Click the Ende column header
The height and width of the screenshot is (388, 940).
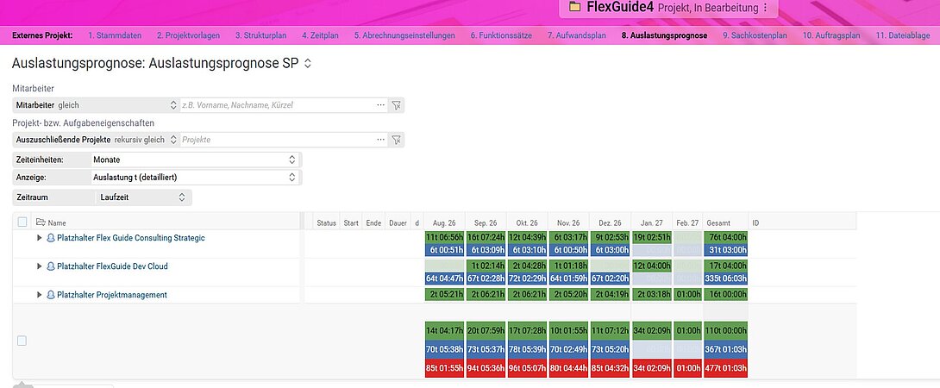click(x=373, y=222)
